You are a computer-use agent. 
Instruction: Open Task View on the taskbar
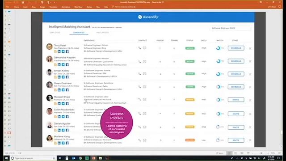60,158
